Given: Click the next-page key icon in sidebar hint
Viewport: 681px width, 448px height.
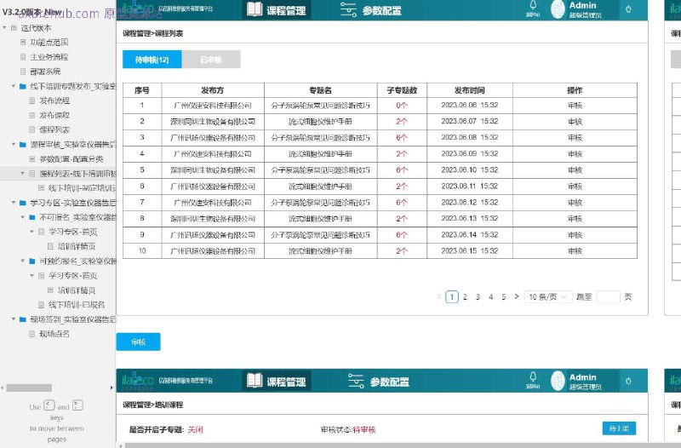Looking at the screenshot, I should pyautogui.click(x=77, y=405).
